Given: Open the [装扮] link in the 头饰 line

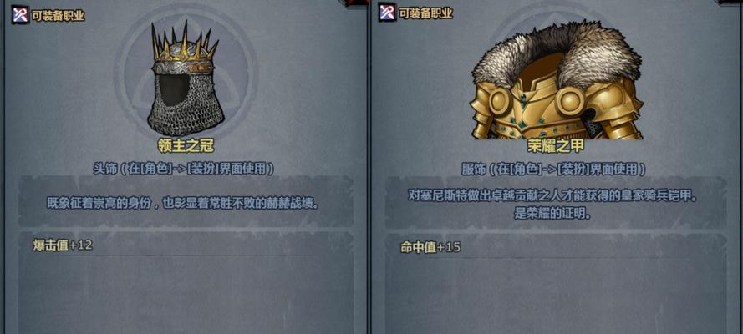Looking at the screenshot, I should 202,169.
